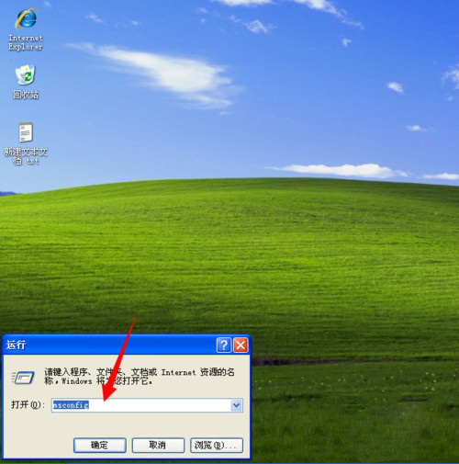The image size is (459, 464).
Task: Click the Internet Explorer icon text label
Action: [x=26, y=42]
